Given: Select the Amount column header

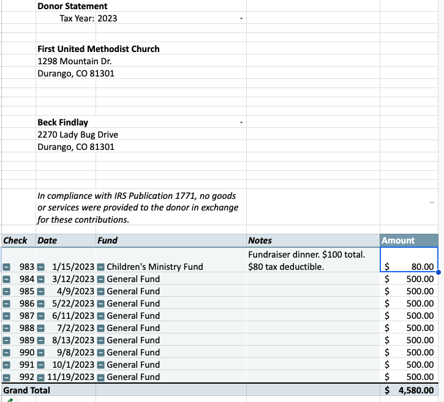Looking at the screenshot, I should click(408, 240).
